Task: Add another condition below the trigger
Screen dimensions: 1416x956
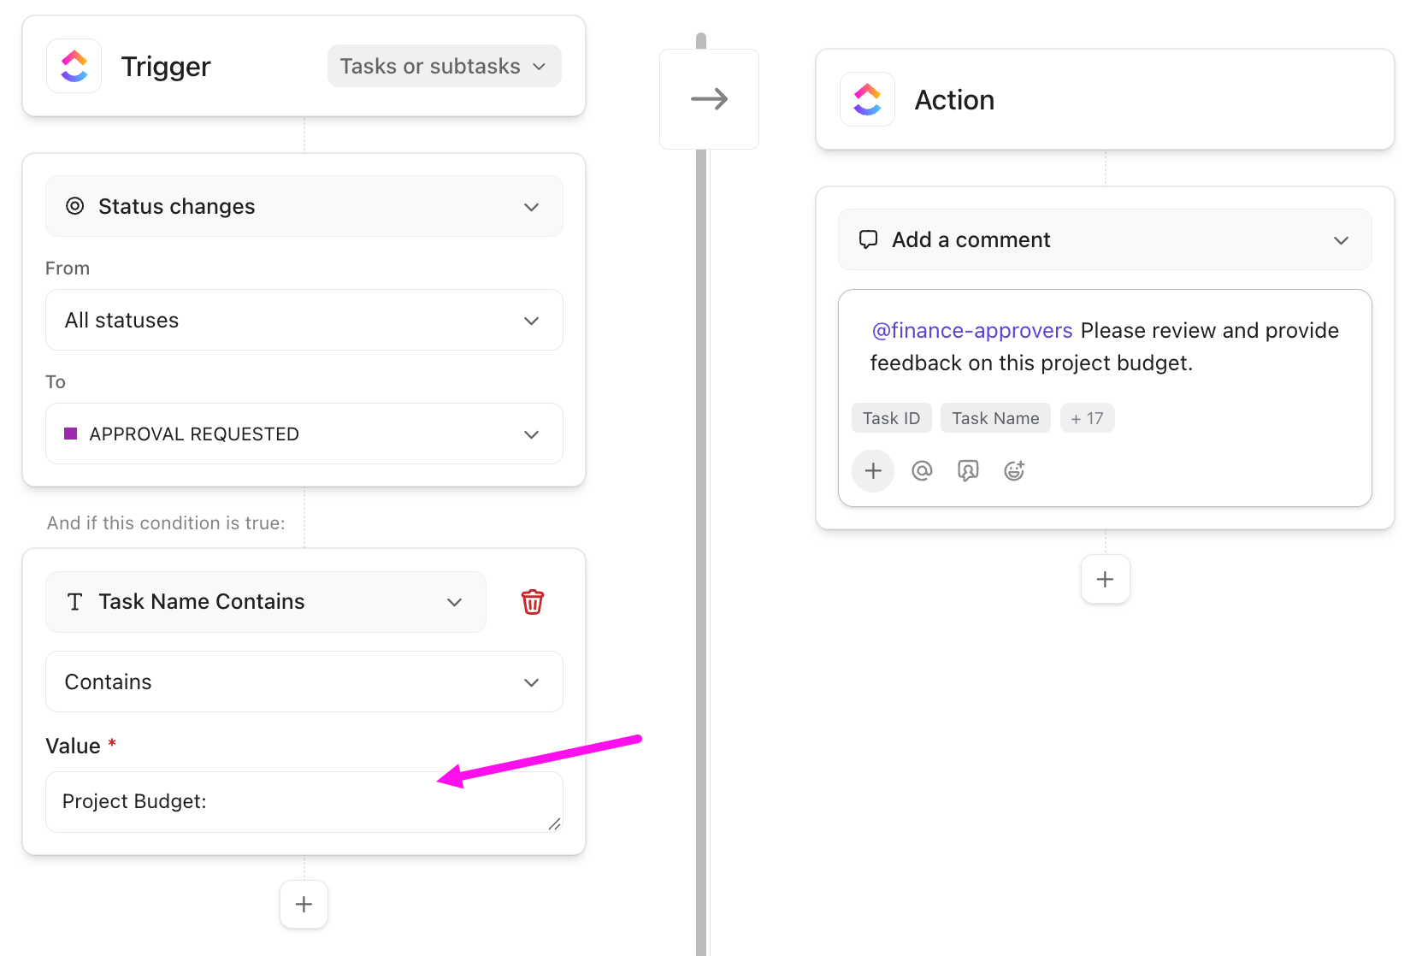Action: pyautogui.click(x=304, y=904)
